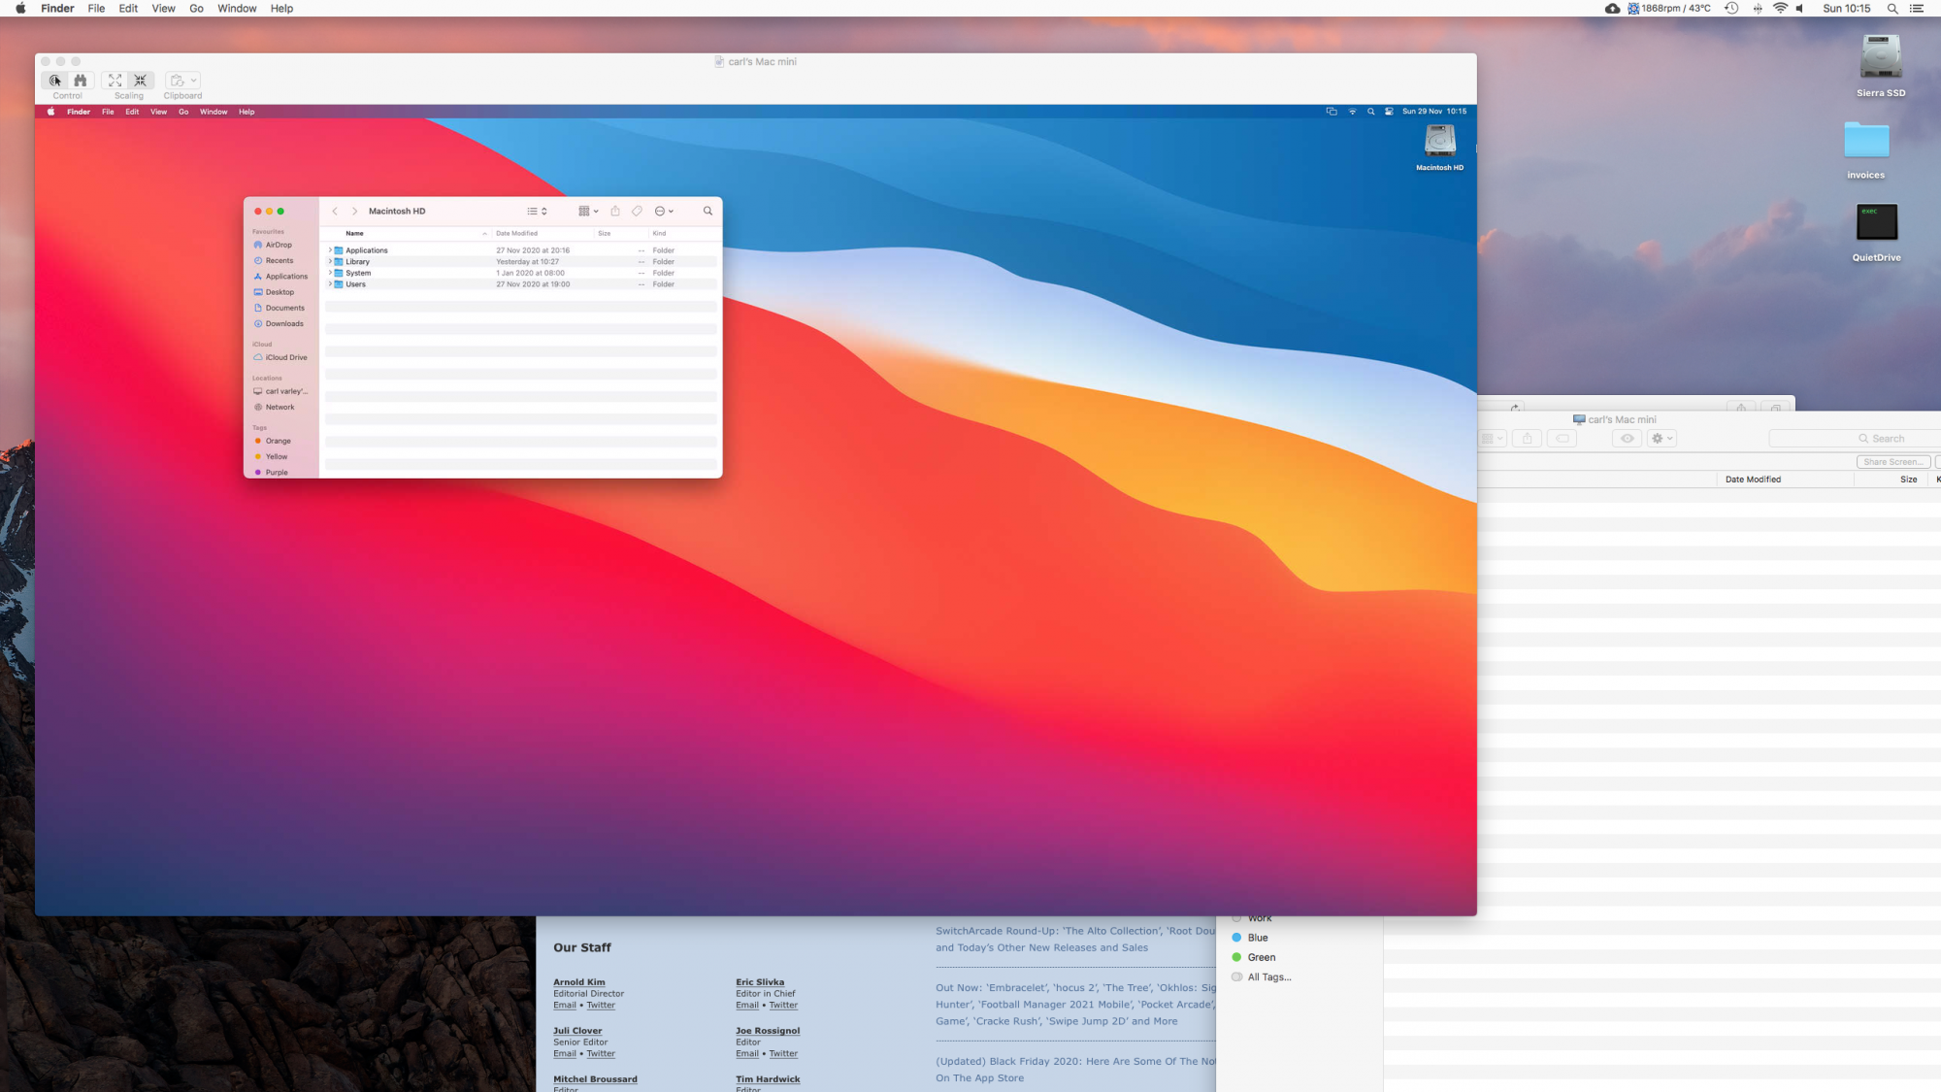Open the local Window menu
Image resolution: width=1941 pixels, height=1092 pixels.
click(x=237, y=9)
